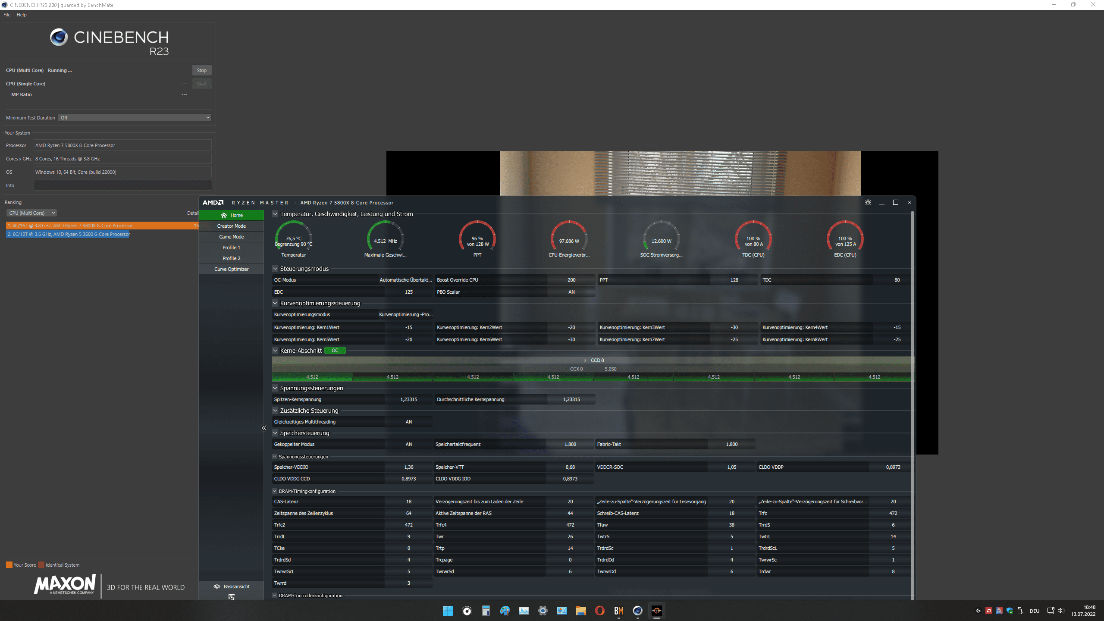The height and width of the screenshot is (621, 1104).
Task: Open the volume speaker tray icon
Action: (x=1061, y=611)
